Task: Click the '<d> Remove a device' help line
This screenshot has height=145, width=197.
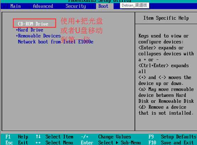Action: (162, 107)
